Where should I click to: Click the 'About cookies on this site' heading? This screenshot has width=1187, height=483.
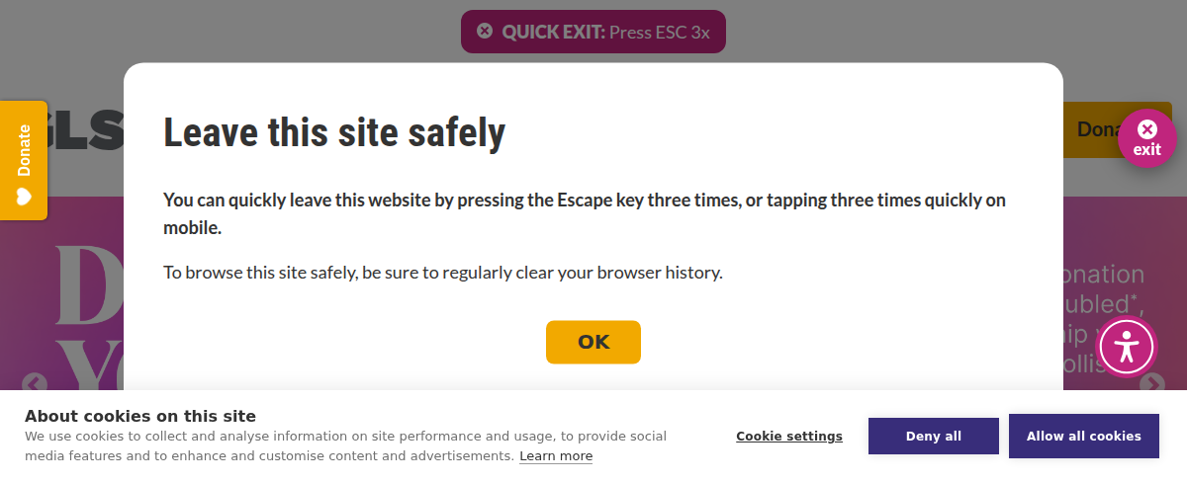pos(140,416)
